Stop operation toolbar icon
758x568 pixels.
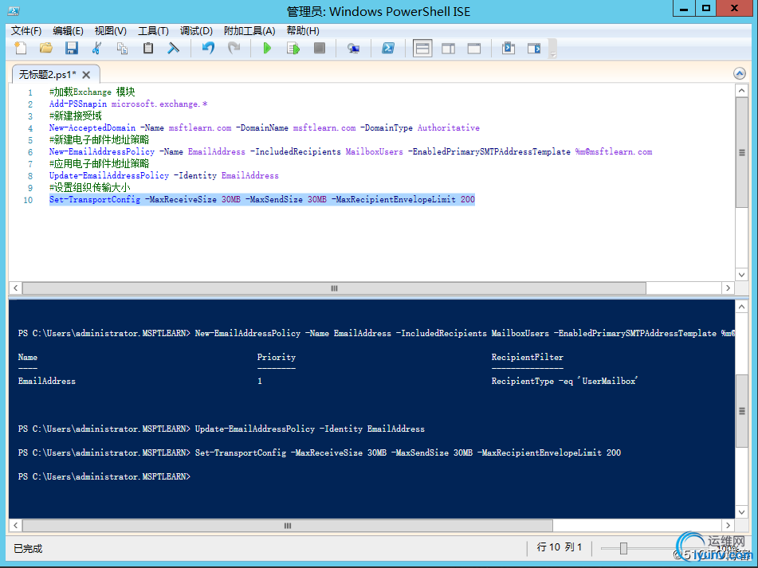[x=319, y=48]
